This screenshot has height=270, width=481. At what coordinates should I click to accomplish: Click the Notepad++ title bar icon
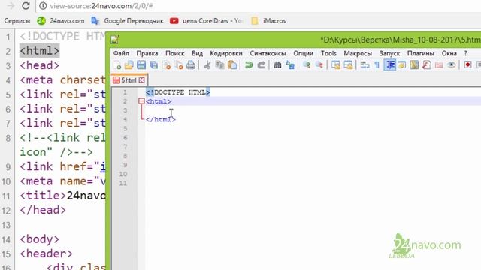[115, 40]
